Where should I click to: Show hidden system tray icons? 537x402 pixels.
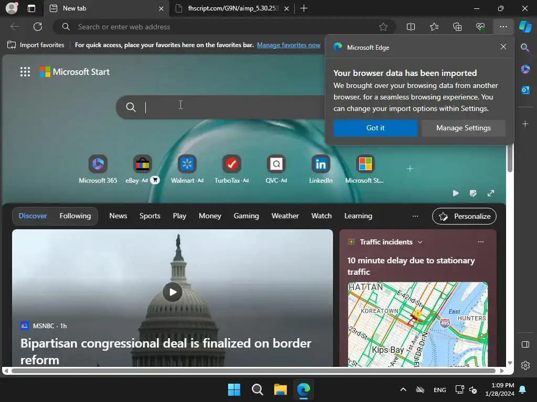click(x=403, y=389)
